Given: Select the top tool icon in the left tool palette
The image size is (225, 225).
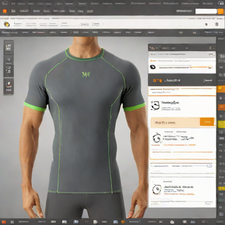Looking at the screenshot, I should 8,47.
